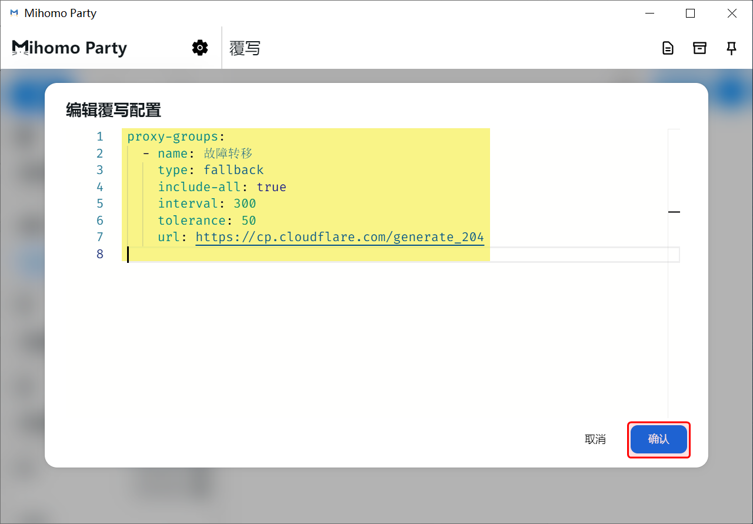Viewport: 753px width, 524px height.
Task: Click the 'include-all' key on line 4
Action: click(x=199, y=187)
